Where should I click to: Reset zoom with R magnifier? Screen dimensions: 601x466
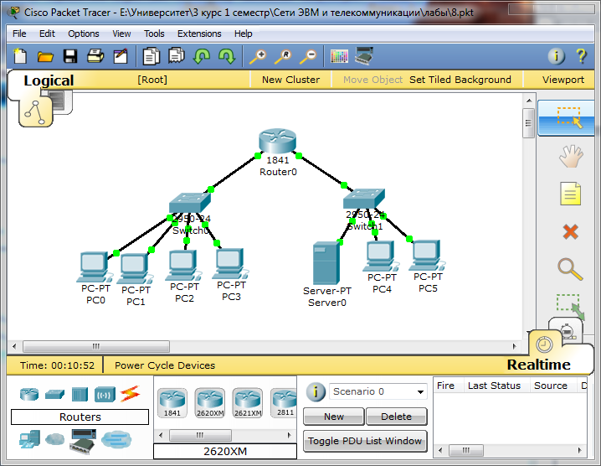point(283,56)
